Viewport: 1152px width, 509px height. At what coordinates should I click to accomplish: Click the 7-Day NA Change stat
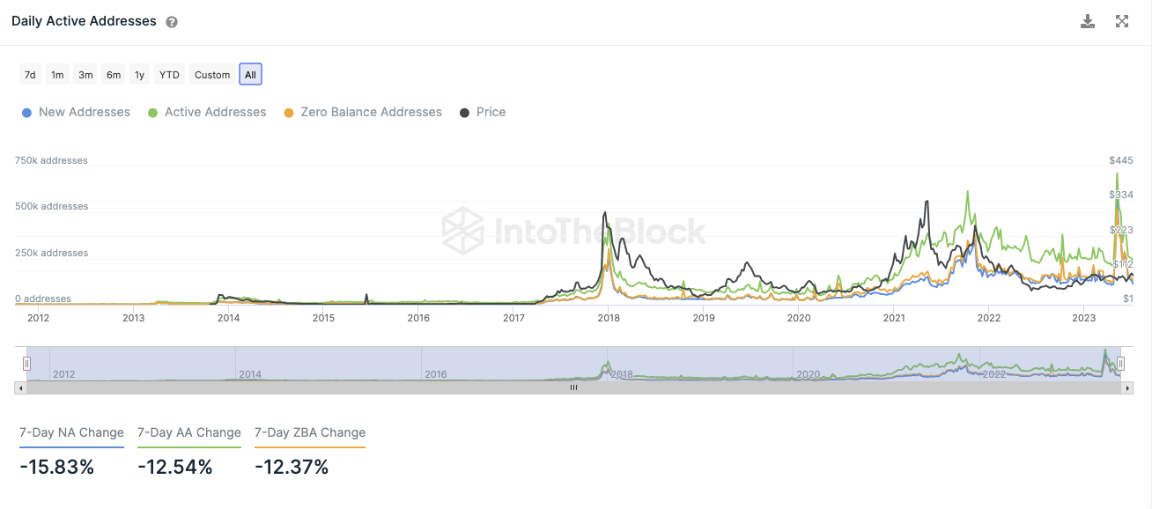click(71, 432)
